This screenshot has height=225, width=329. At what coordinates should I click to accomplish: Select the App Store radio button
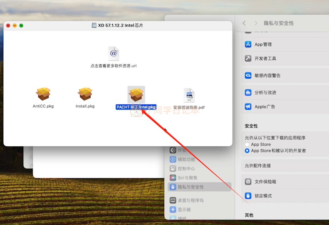click(247, 145)
